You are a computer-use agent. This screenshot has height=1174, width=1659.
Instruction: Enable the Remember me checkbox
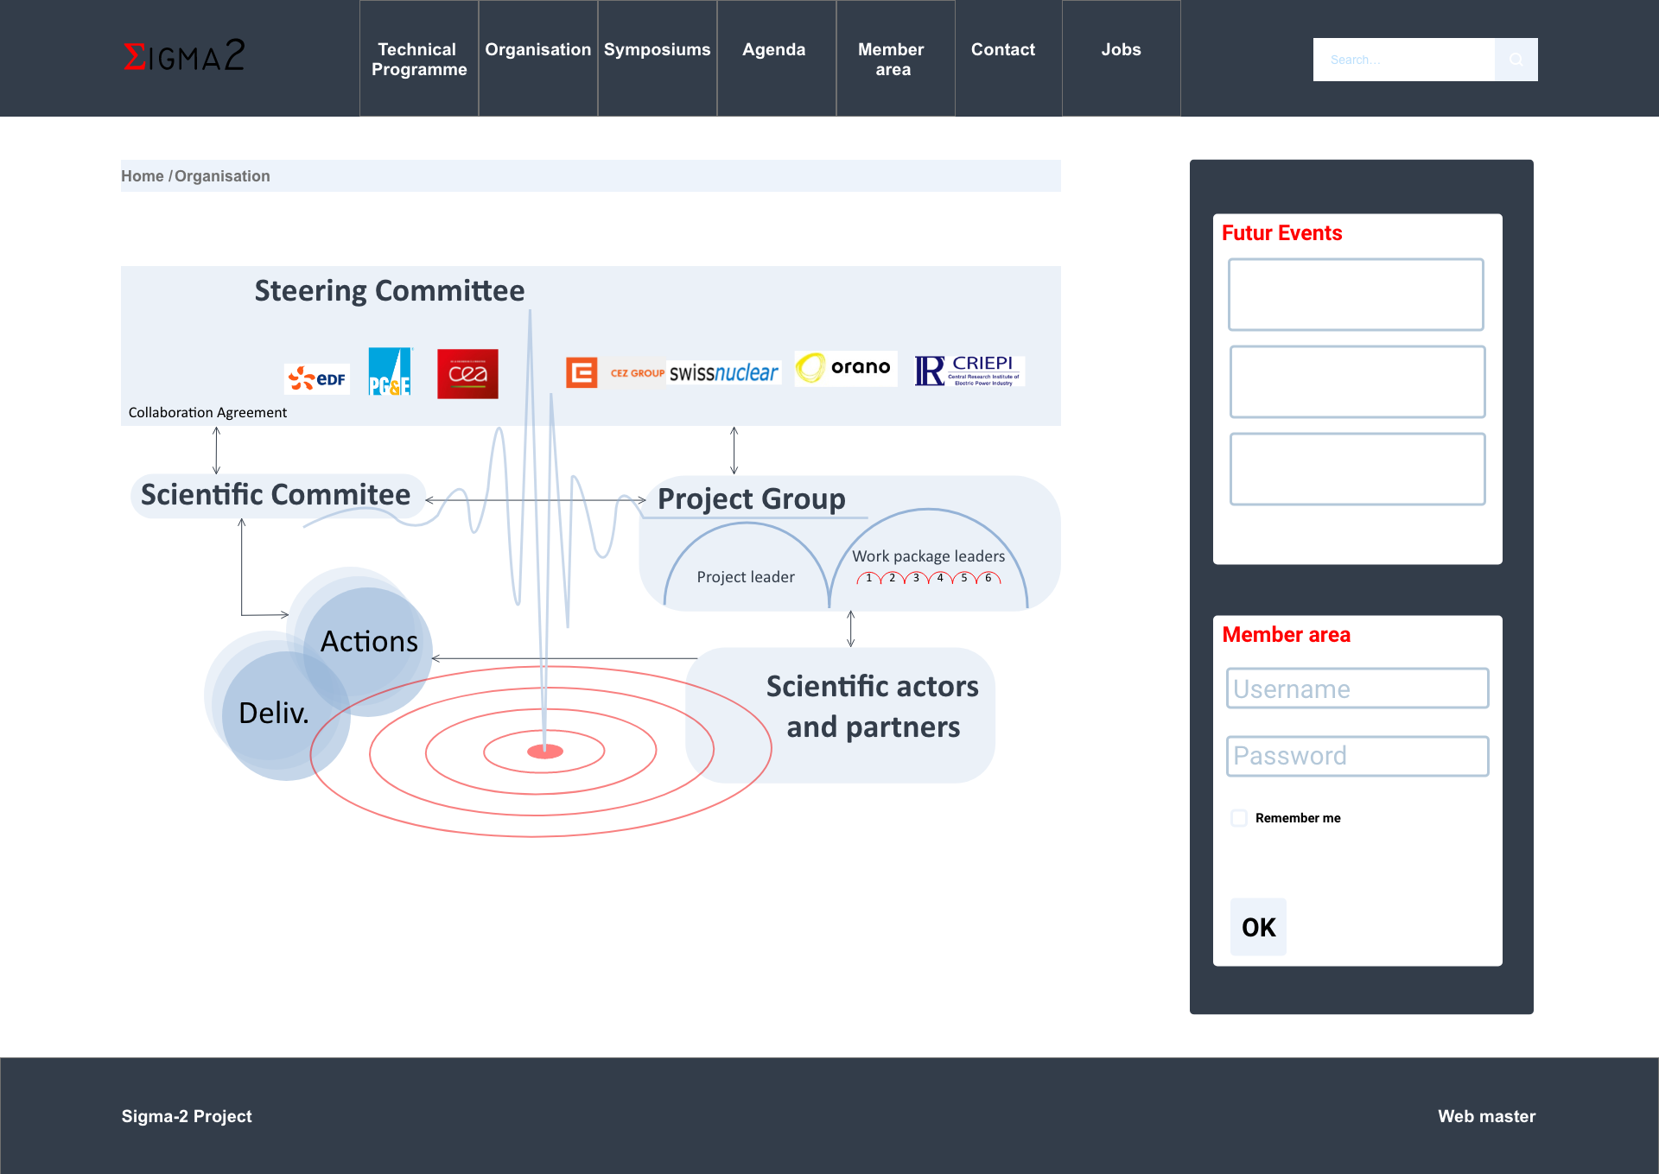[x=1239, y=818]
